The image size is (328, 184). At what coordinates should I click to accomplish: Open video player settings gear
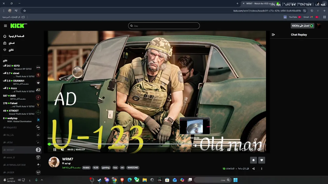[259, 149]
